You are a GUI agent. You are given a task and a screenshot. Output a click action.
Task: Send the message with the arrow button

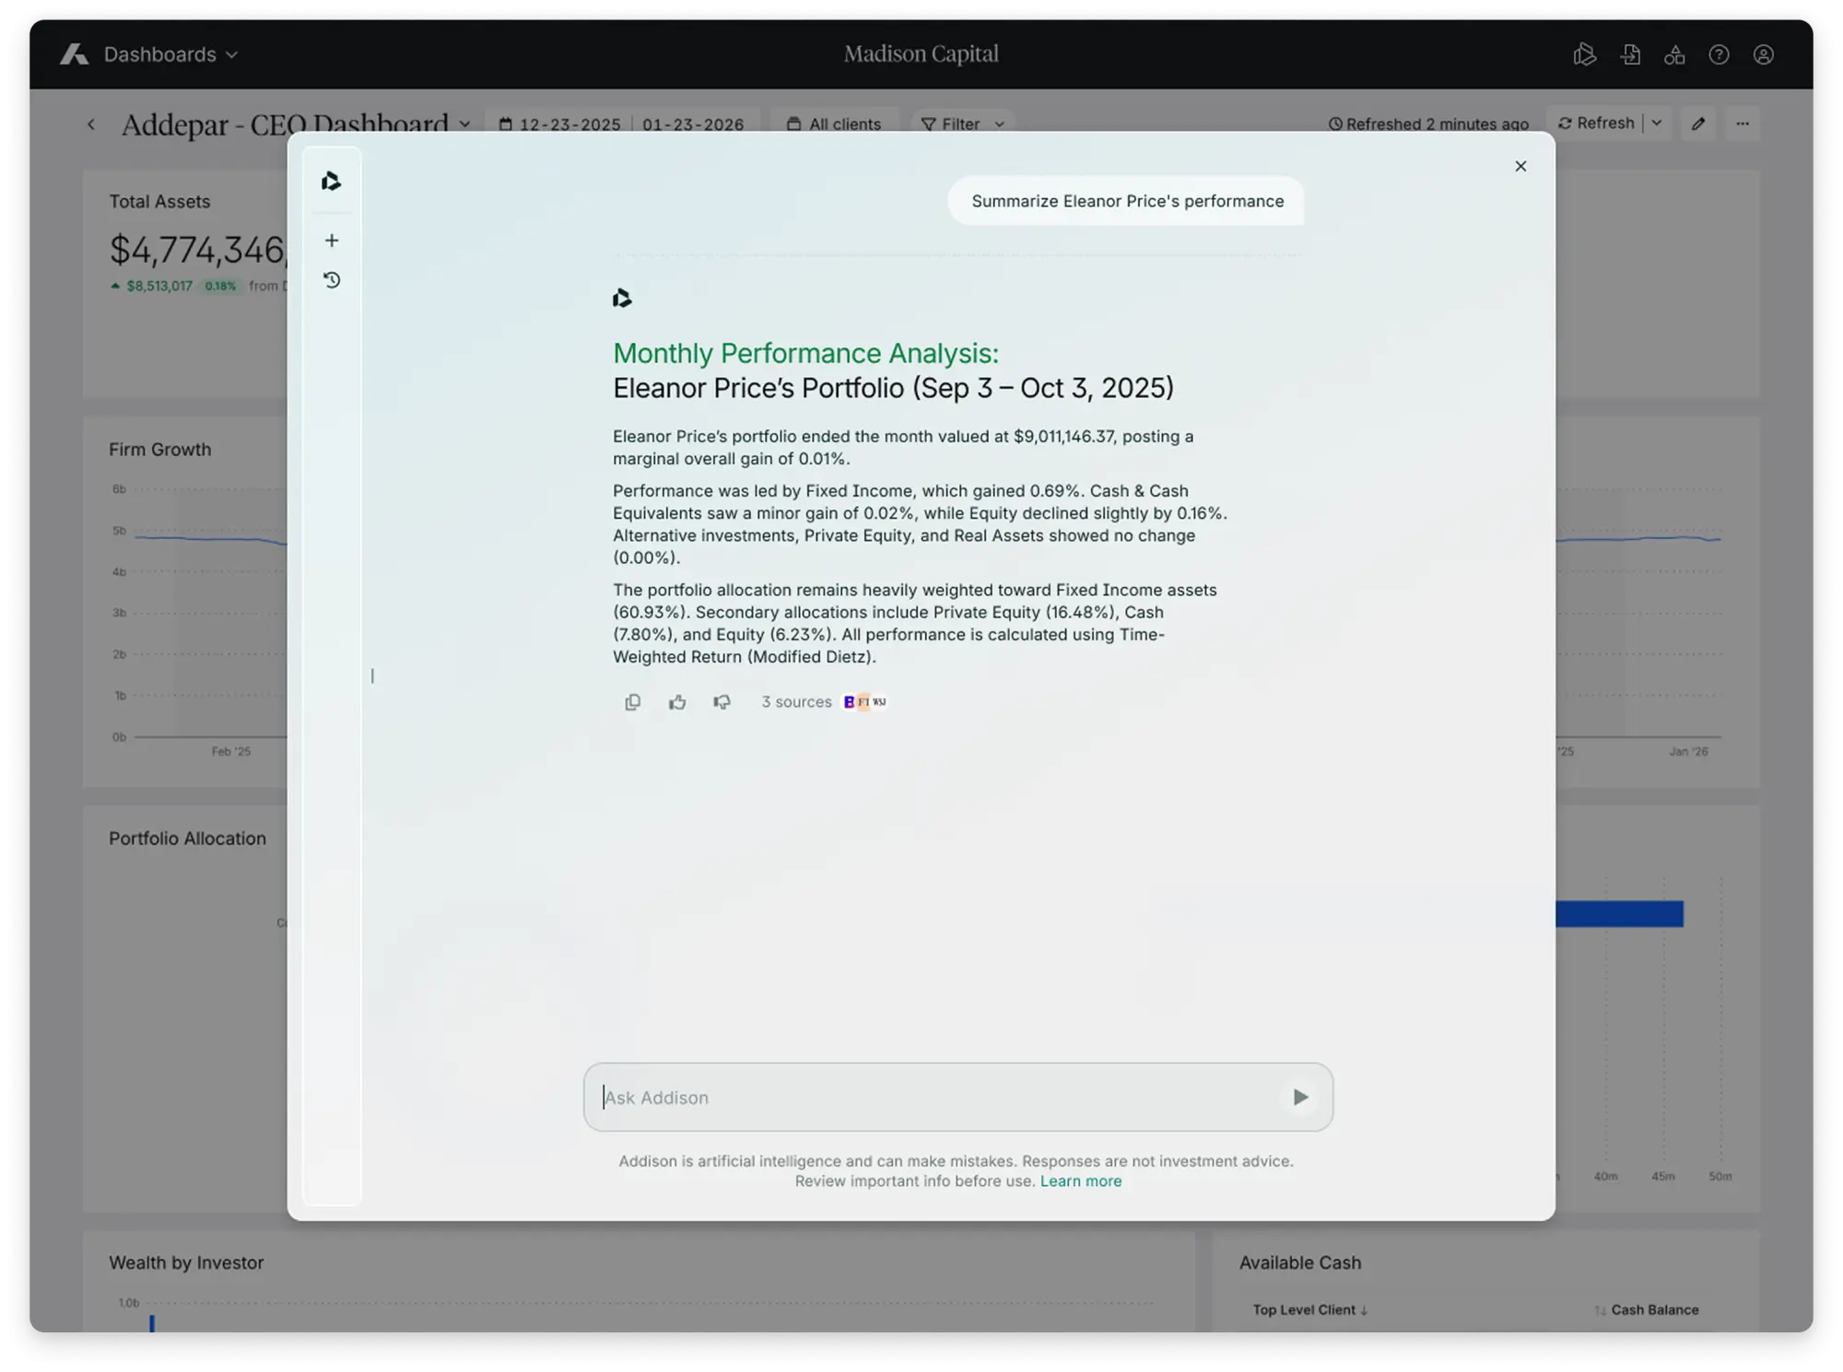click(1300, 1097)
